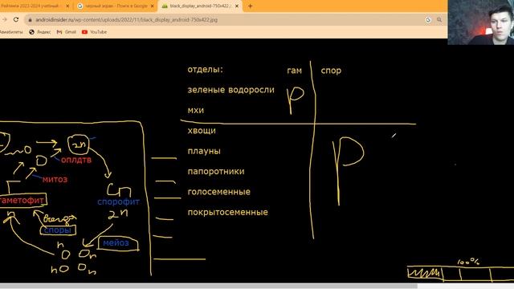Click the text 'зеленые водоросли'
The width and height of the screenshot is (514, 289).
pyautogui.click(x=230, y=90)
